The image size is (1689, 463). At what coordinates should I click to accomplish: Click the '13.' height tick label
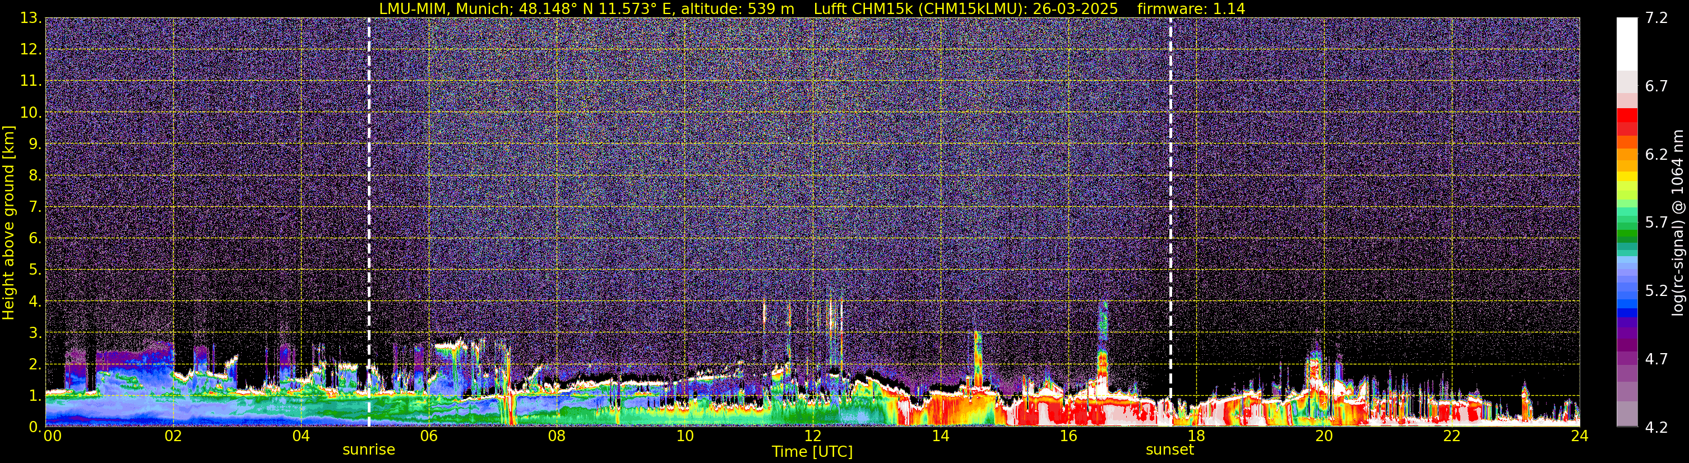30,18
